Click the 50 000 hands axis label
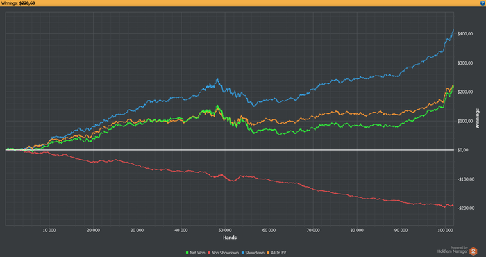 point(225,231)
